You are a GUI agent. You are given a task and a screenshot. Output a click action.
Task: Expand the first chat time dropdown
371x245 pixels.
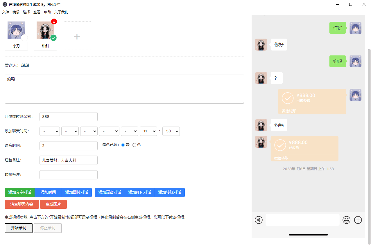pos(49,131)
